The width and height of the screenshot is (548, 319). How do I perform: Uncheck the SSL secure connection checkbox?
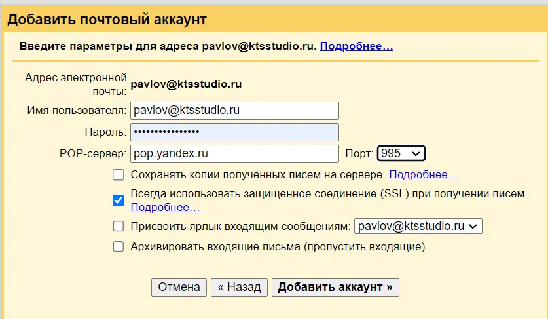119,200
